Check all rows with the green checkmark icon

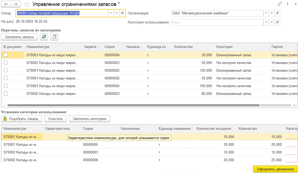coord(44,37)
